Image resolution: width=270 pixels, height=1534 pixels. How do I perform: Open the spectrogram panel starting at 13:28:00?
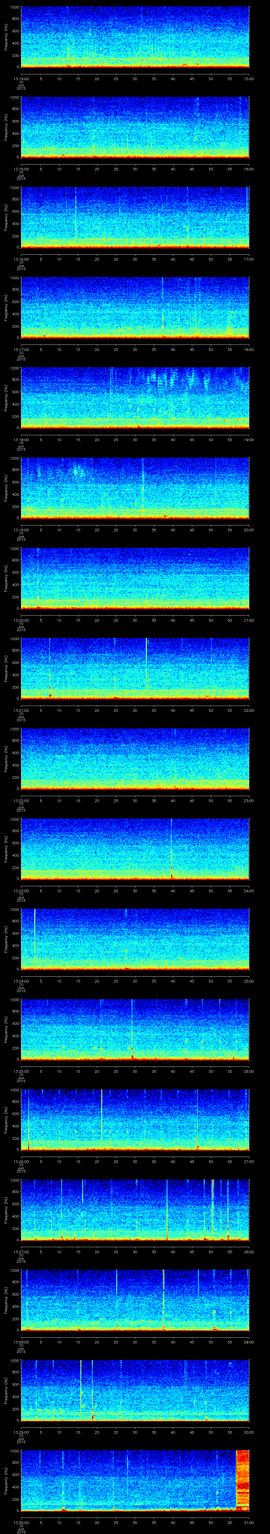pyautogui.click(x=135, y=1301)
